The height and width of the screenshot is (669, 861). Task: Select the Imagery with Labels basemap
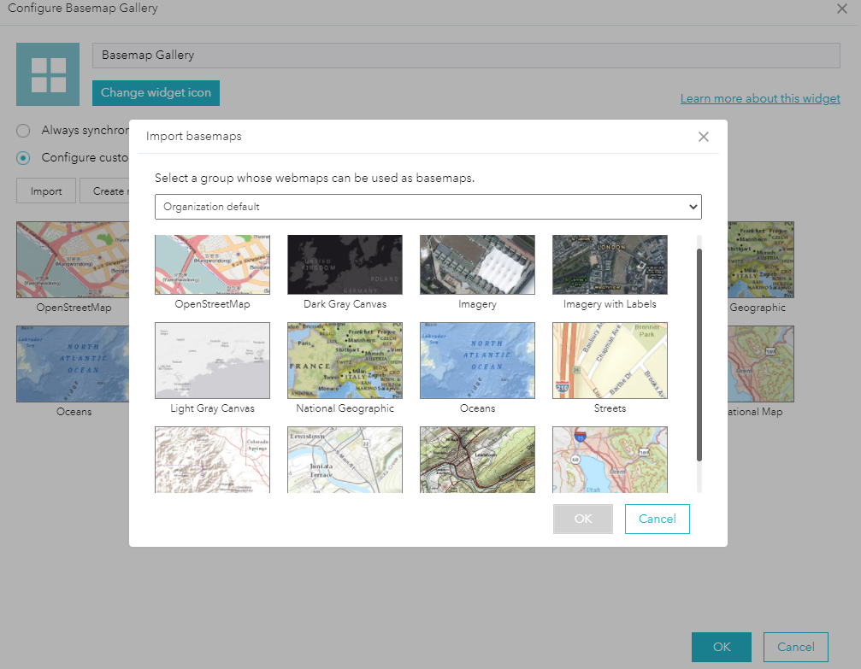(x=610, y=264)
